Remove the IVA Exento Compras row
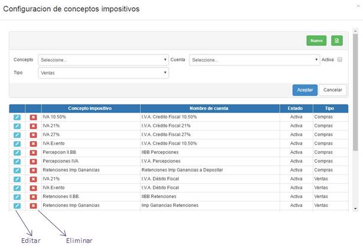This screenshot has height=250, width=363. click(34, 143)
